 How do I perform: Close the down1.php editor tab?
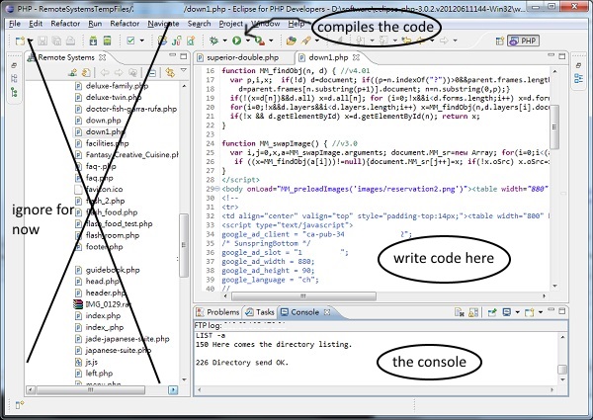[x=356, y=57]
